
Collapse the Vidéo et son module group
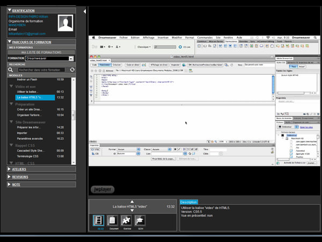pyautogui.click(x=11, y=86)
